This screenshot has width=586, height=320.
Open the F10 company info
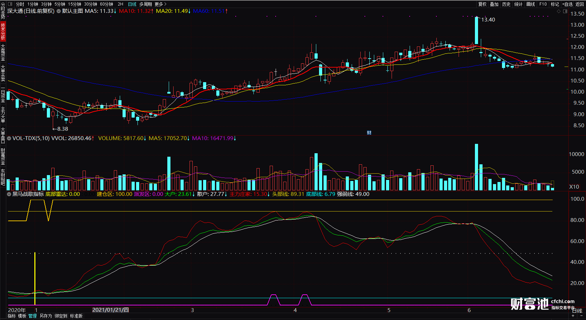(543, 4)
